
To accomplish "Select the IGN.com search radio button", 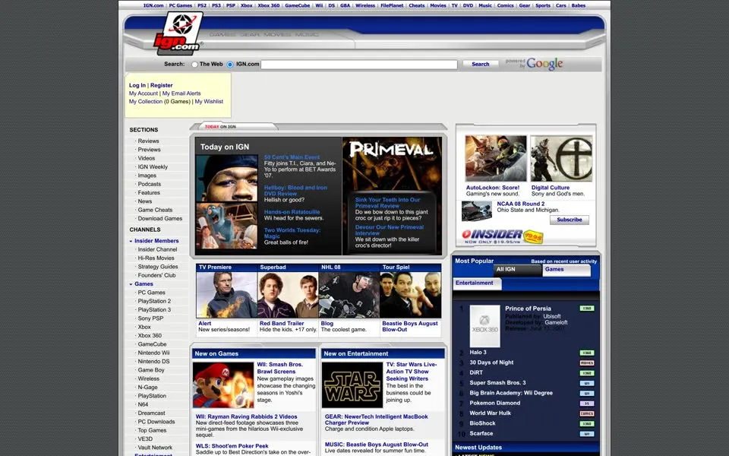I will pos(230,65).
